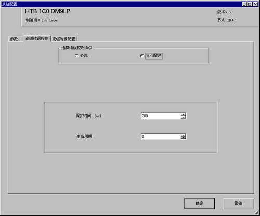Decrease 生命周期 value with down arrow
Viewport: 260px width, 216px height.
point(183,138)
